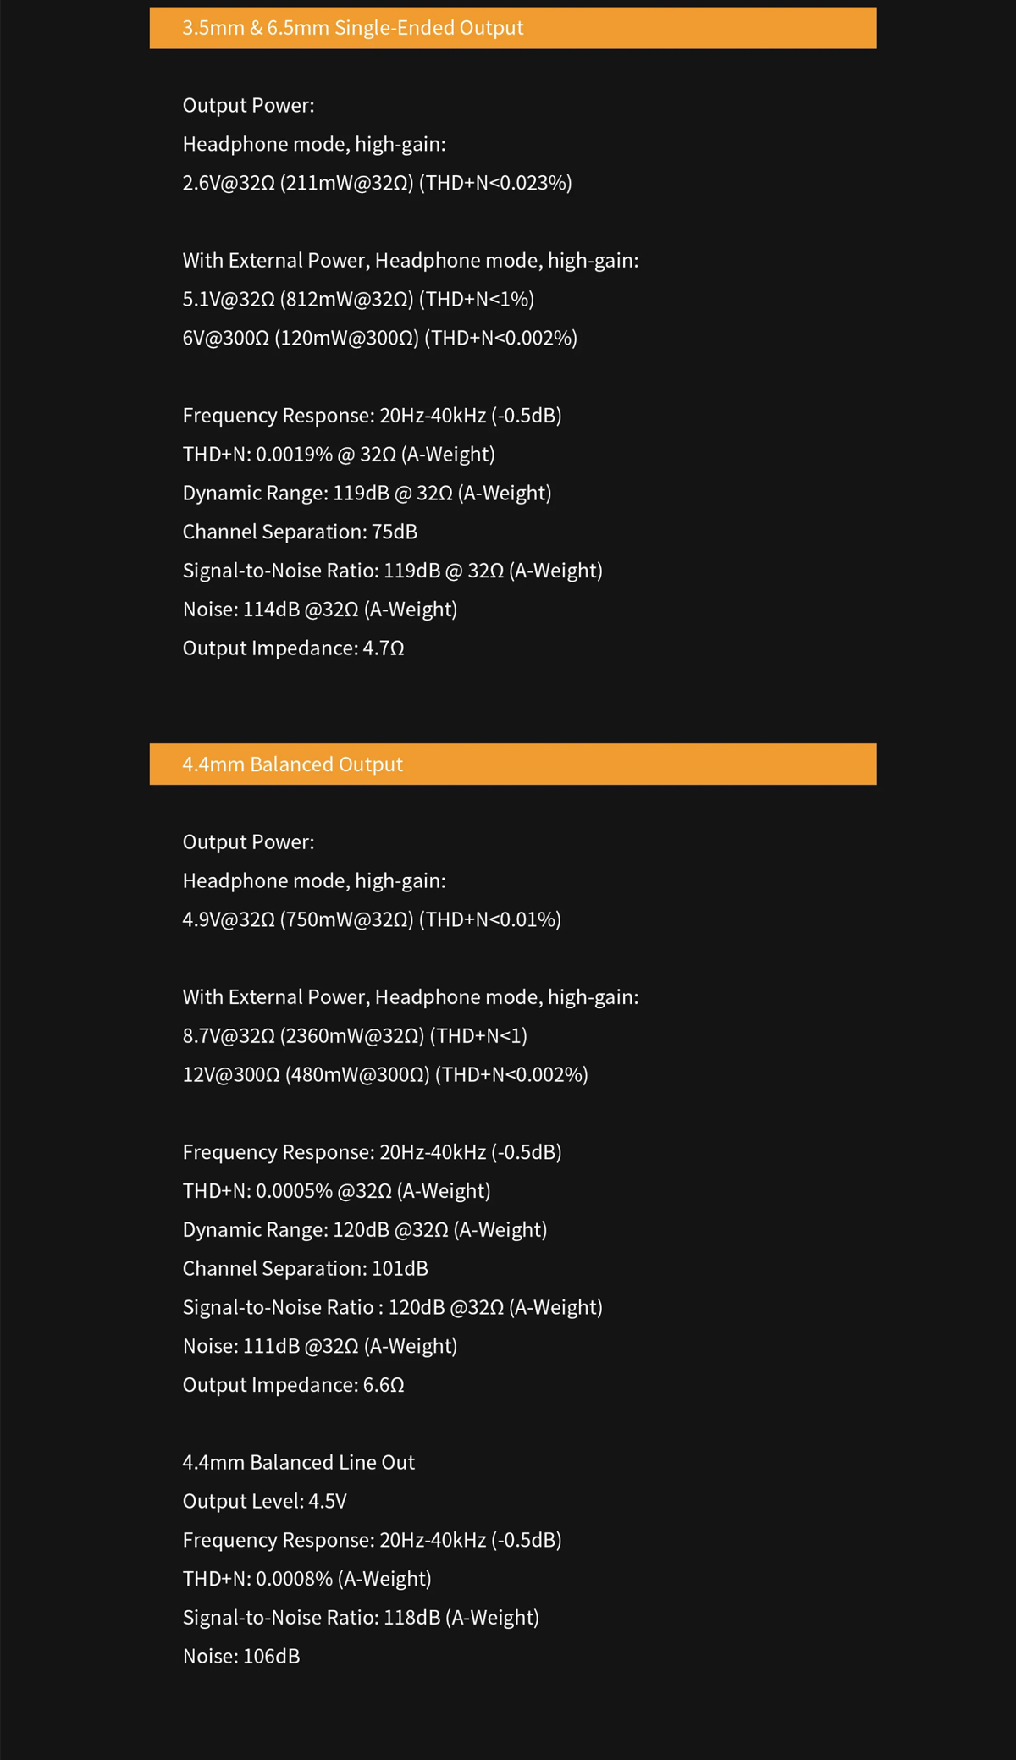This screenshot has height=1760, width=1016.
Task: Click the 211mW@32Ω output power line
Action: click(377, 183)
